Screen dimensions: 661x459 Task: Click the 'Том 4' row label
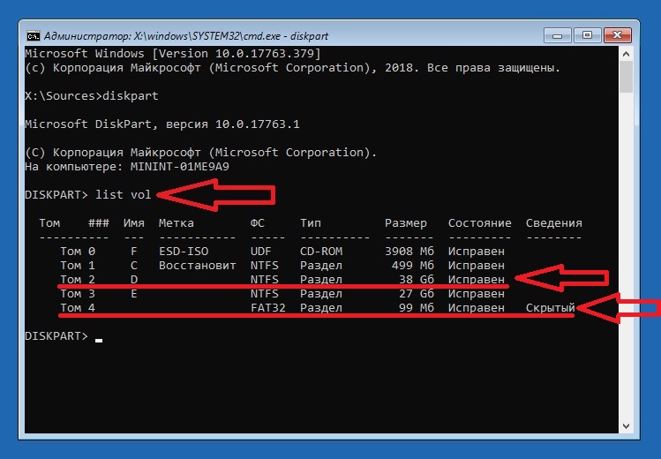pyautogui.click(x=78, y=308)
